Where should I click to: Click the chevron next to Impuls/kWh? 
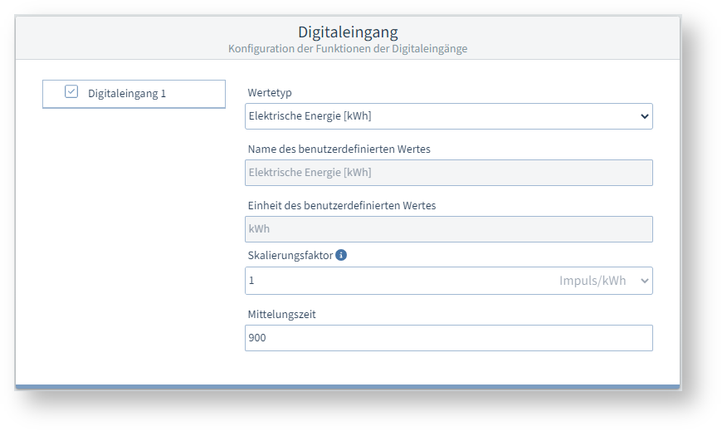pos(644,281)
